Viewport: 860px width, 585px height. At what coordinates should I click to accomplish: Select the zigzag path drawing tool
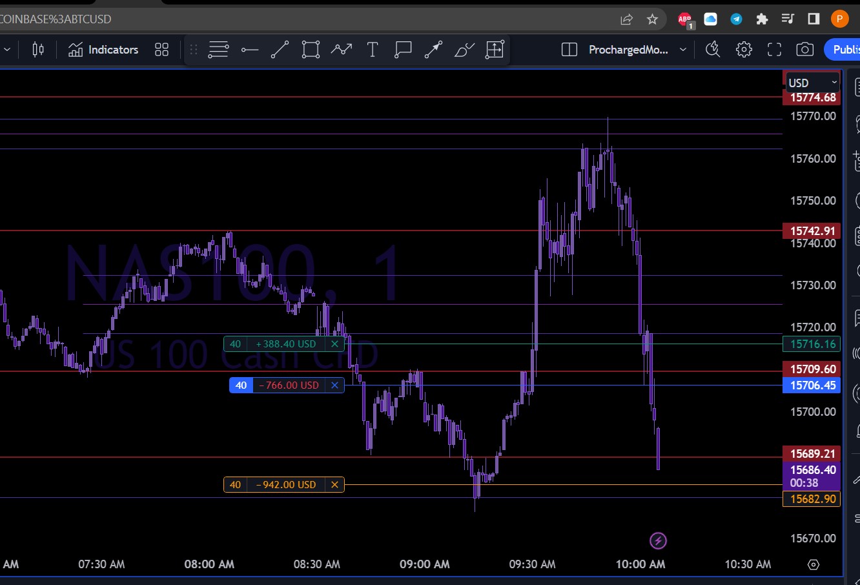click(342, 50)
